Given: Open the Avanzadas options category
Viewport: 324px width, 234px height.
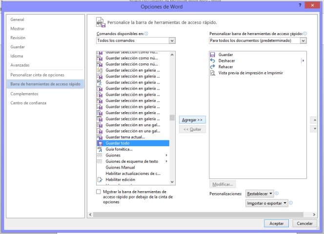Looking at the screenshot, I should [x=20, y=65].
